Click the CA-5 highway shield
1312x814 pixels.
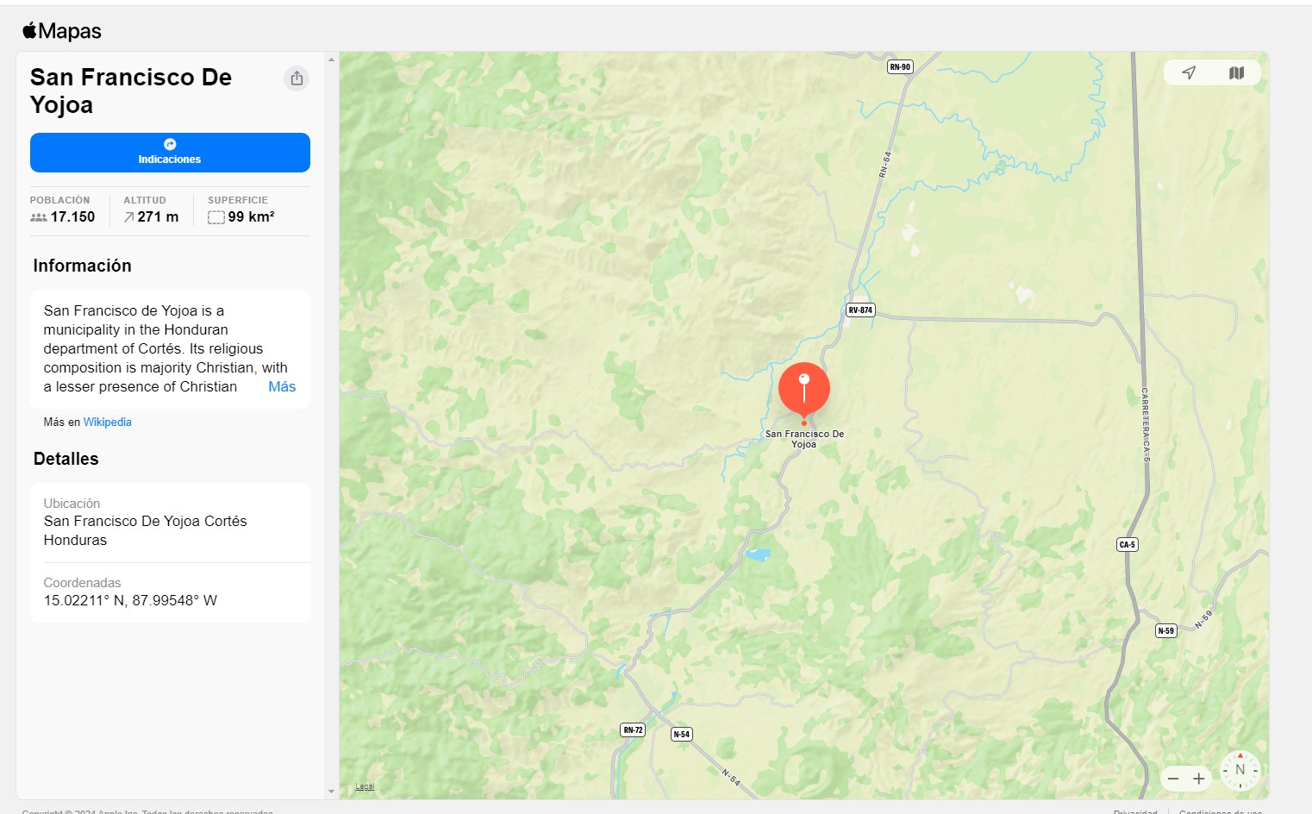pos(1128,545)
